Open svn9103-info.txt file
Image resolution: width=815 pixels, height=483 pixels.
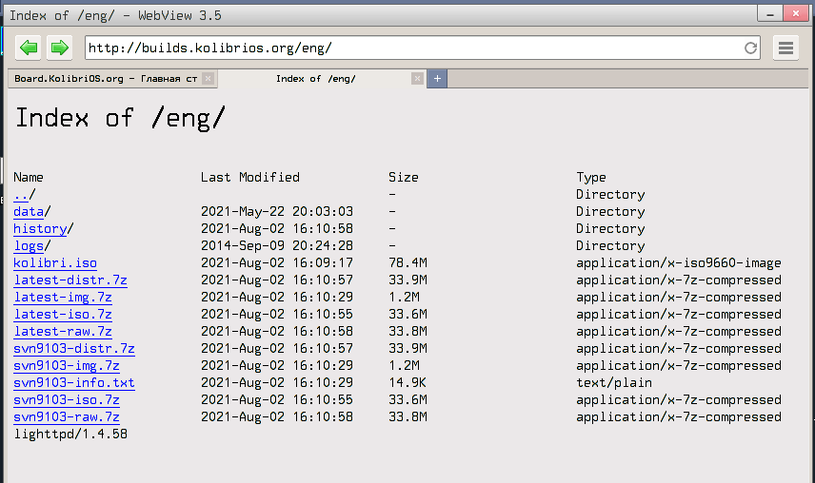point(74,383)
